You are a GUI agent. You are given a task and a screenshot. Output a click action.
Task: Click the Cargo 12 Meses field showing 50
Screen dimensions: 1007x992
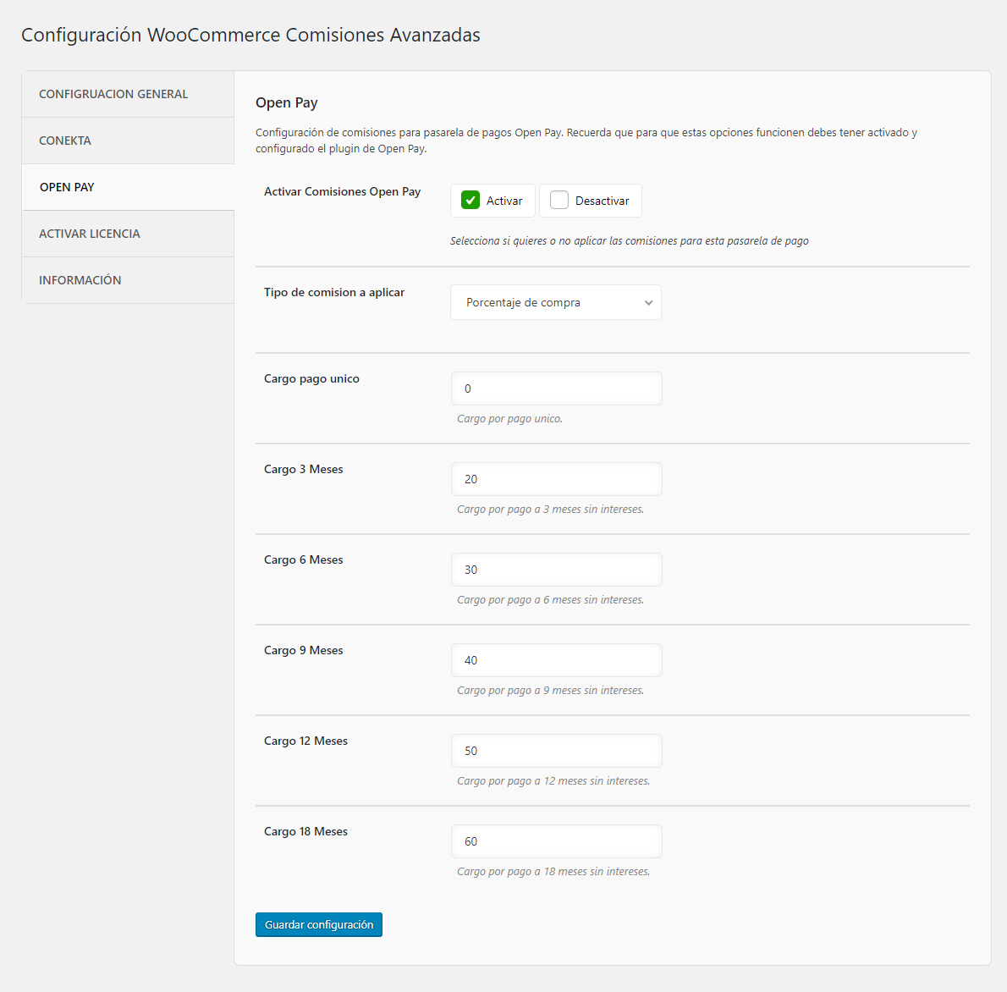(x=556, y=751)
